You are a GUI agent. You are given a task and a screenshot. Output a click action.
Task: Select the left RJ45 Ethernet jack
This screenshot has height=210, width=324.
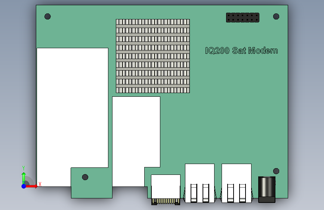click(200, 183)
